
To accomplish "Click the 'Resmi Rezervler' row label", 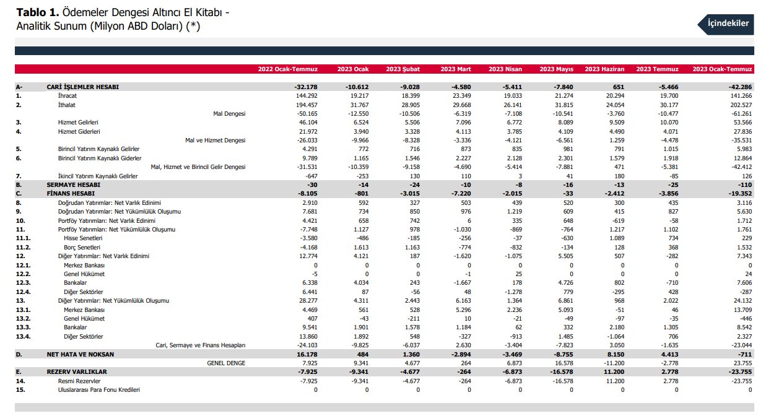I will [x=79, y=381].
